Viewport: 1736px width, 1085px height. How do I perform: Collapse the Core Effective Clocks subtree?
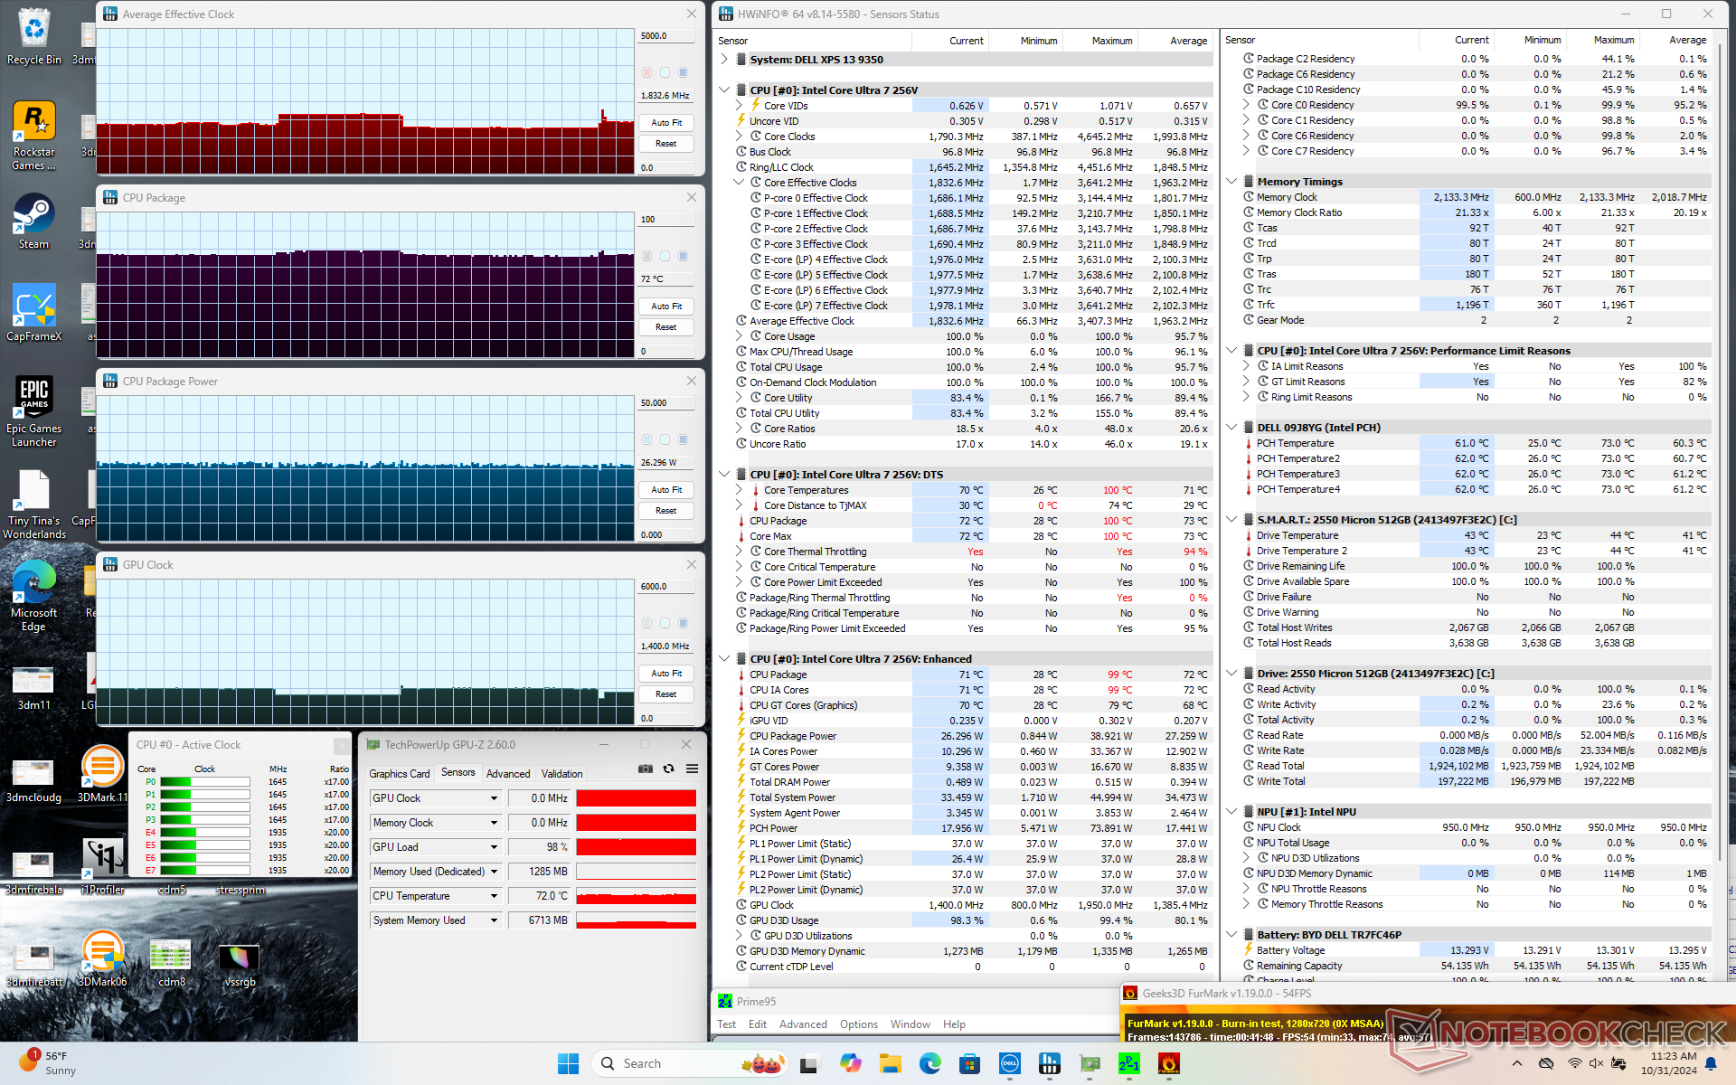[x=739, y=183]
